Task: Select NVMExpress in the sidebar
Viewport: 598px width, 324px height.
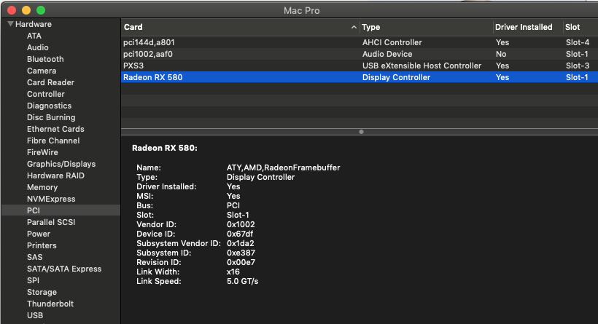Action: point(51,199)
